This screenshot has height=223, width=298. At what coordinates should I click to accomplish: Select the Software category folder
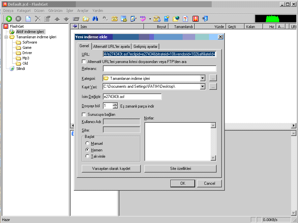pyautogui.click(x=30, y=42)
